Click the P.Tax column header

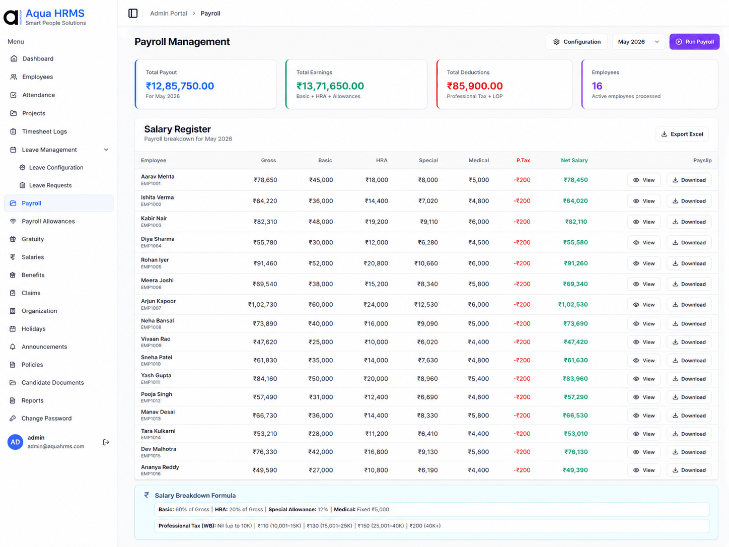click(x=523, y=160)
